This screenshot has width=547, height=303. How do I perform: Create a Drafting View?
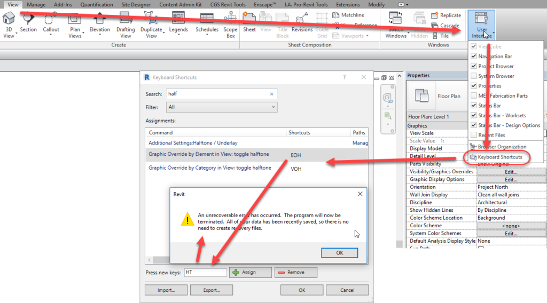[x=126, y=25]
